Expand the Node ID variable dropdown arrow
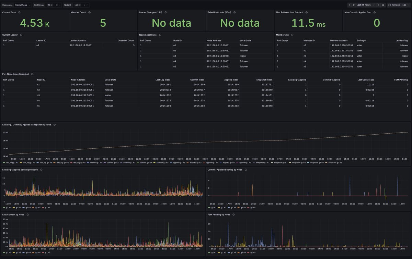This screenshot has width=412, height=259. click(x=88, y=5)
